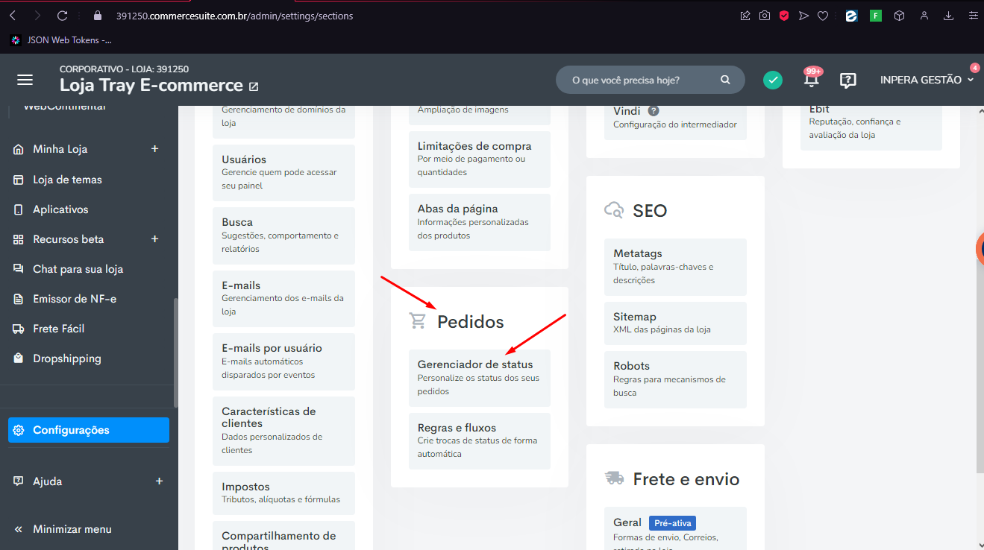Open Gerenciador de status card
Image resolution: width=984 pixels, height=550 pixels.
click(480, 378)
